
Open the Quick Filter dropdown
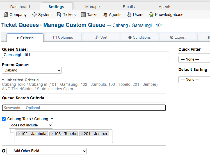[194, 59]
